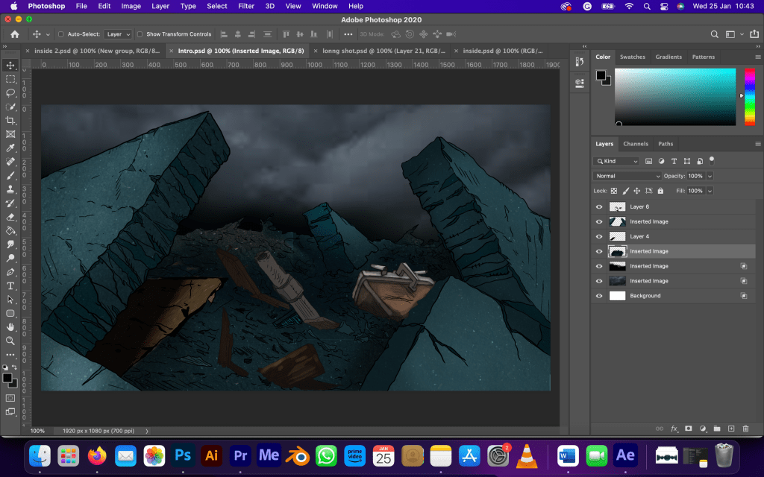Open the Filter menu

coord(246,6)
